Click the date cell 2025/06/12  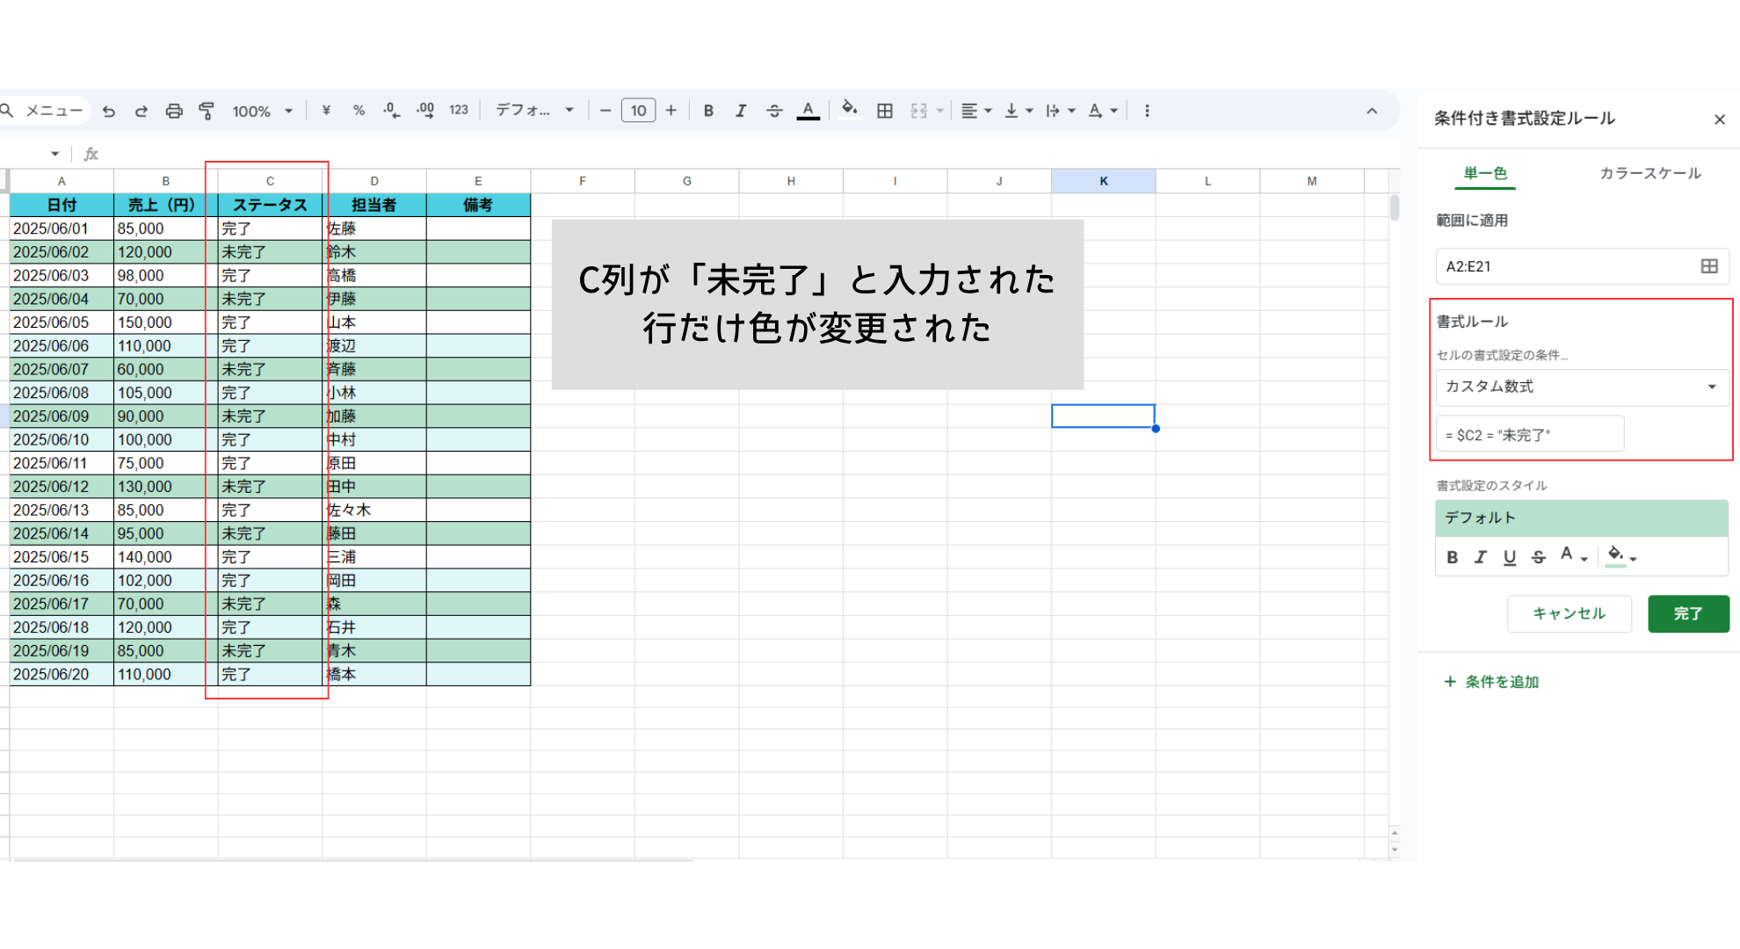62,486
